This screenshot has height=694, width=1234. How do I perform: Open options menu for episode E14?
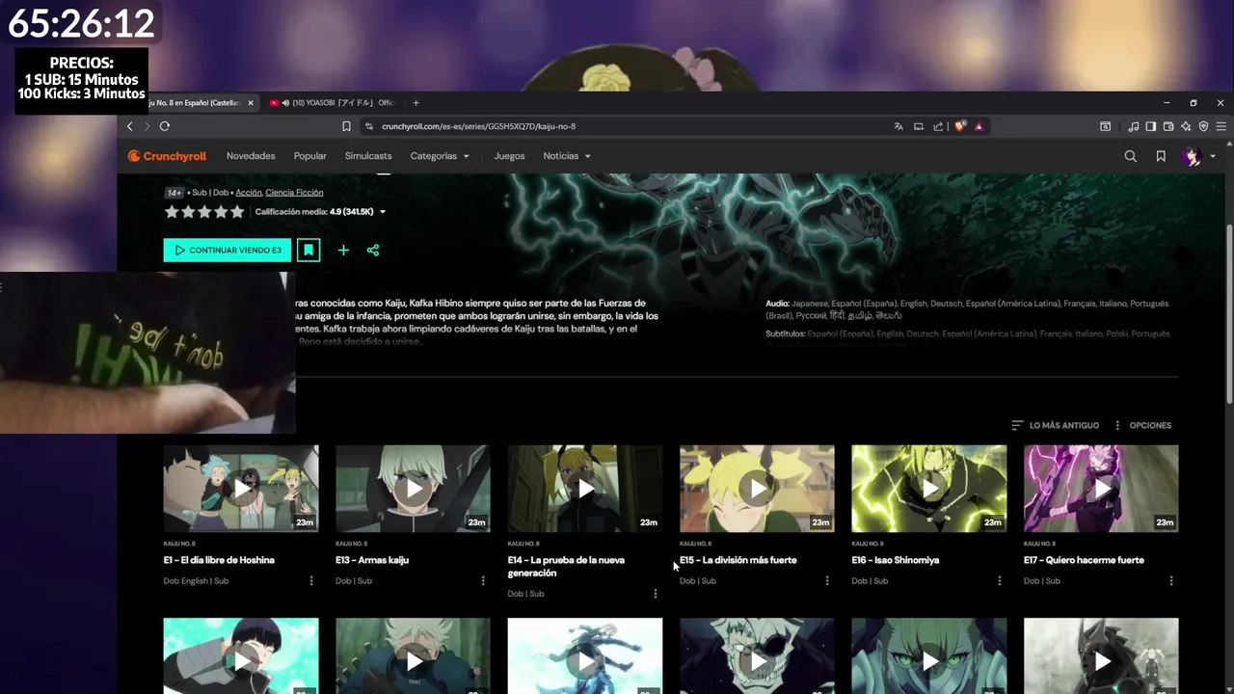click(x=656, y=594)
